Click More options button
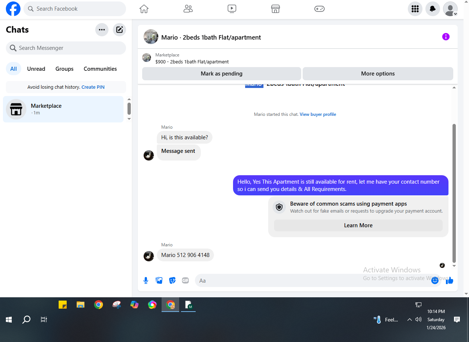The width and height of the screenshot is (469, 342). [378, 74]
